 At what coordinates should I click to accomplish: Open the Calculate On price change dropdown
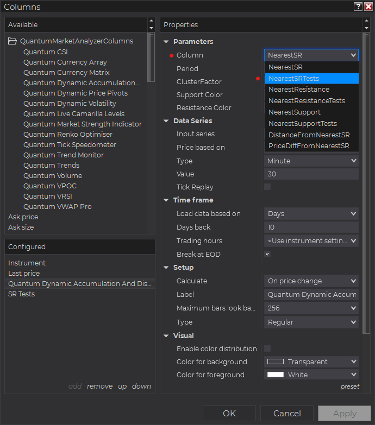311,281
